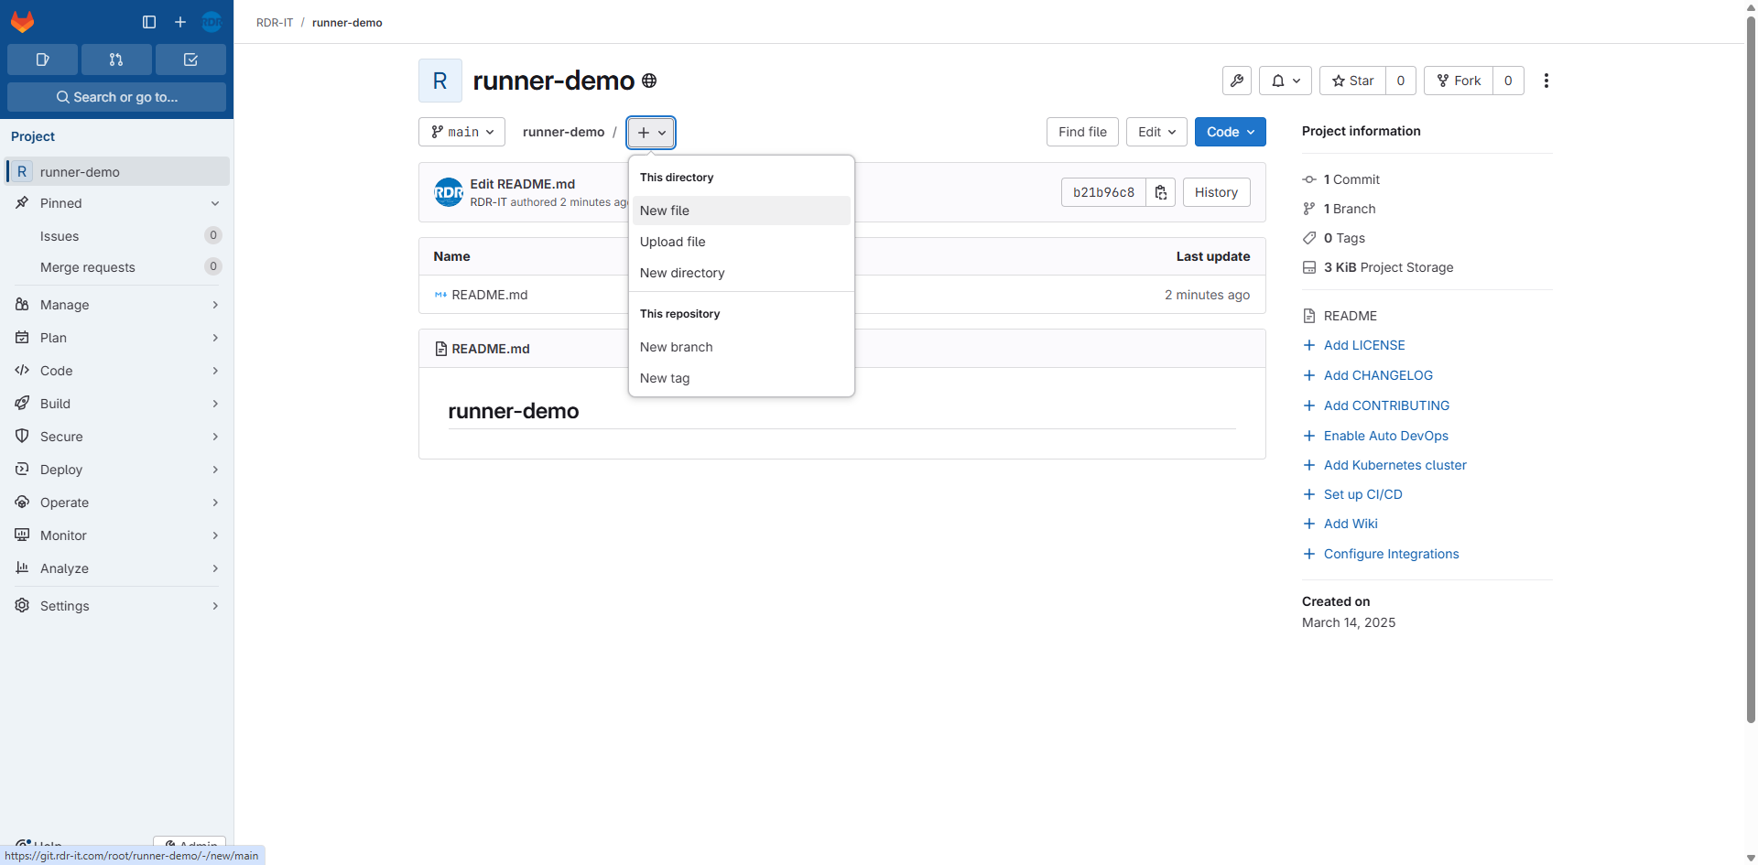This screenshot has width=1758, height=865.
Task: Click the Set up CI/CD link
Action: coord(1362,494)
